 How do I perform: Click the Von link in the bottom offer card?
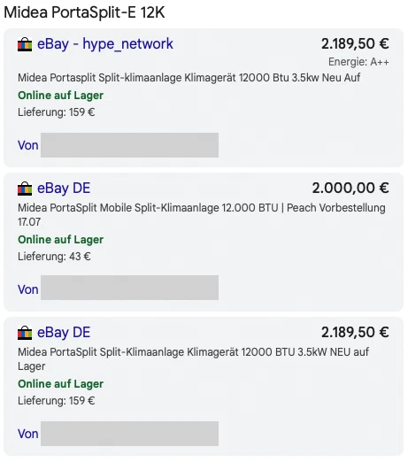28,434
